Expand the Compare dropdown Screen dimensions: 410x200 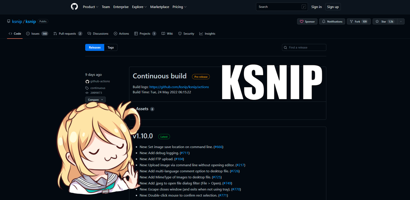(x=95, y=100)
